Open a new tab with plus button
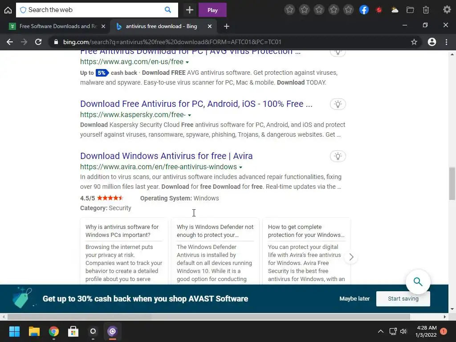456x342 pixels. (x=227, y=26)
